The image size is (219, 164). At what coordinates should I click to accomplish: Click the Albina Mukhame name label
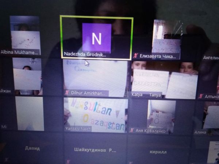click(19, 52)
